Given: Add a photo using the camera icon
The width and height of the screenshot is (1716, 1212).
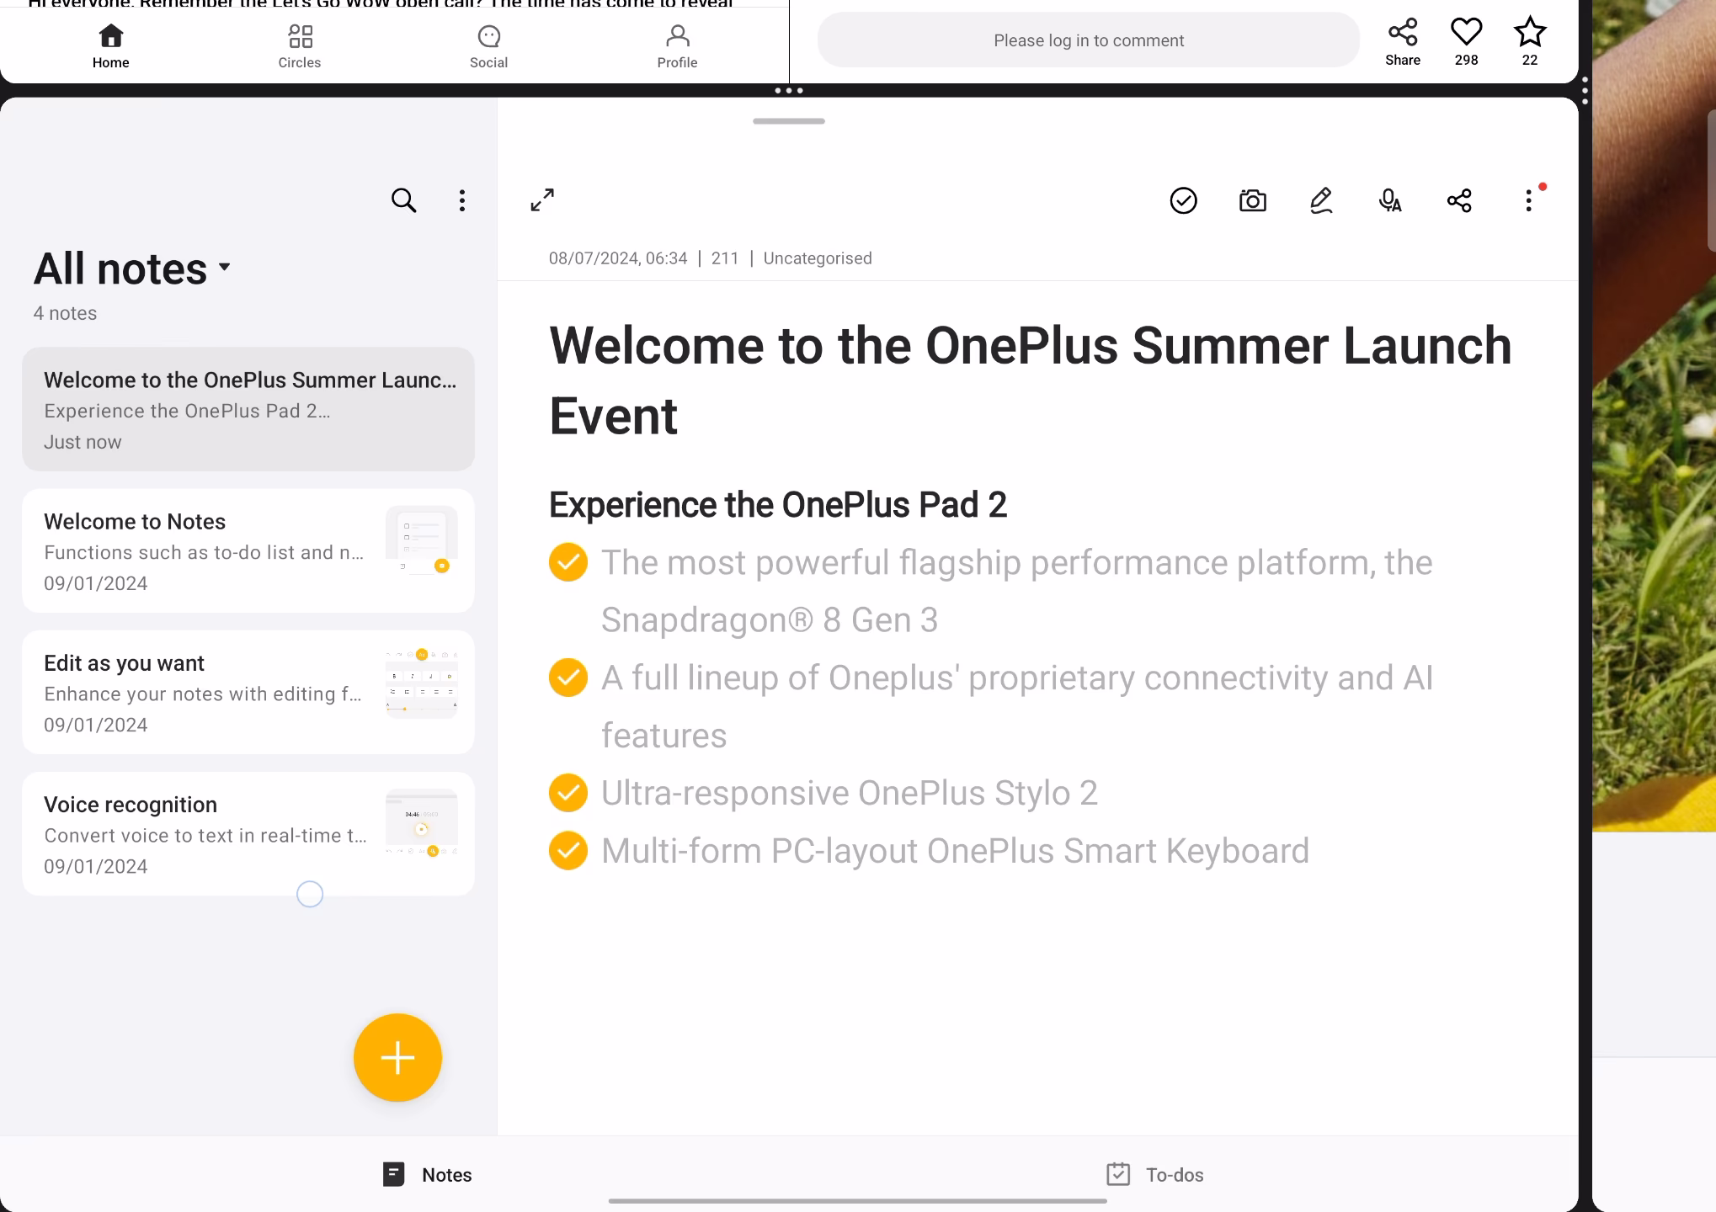Looking at the screenshot, I should 1252,200.
